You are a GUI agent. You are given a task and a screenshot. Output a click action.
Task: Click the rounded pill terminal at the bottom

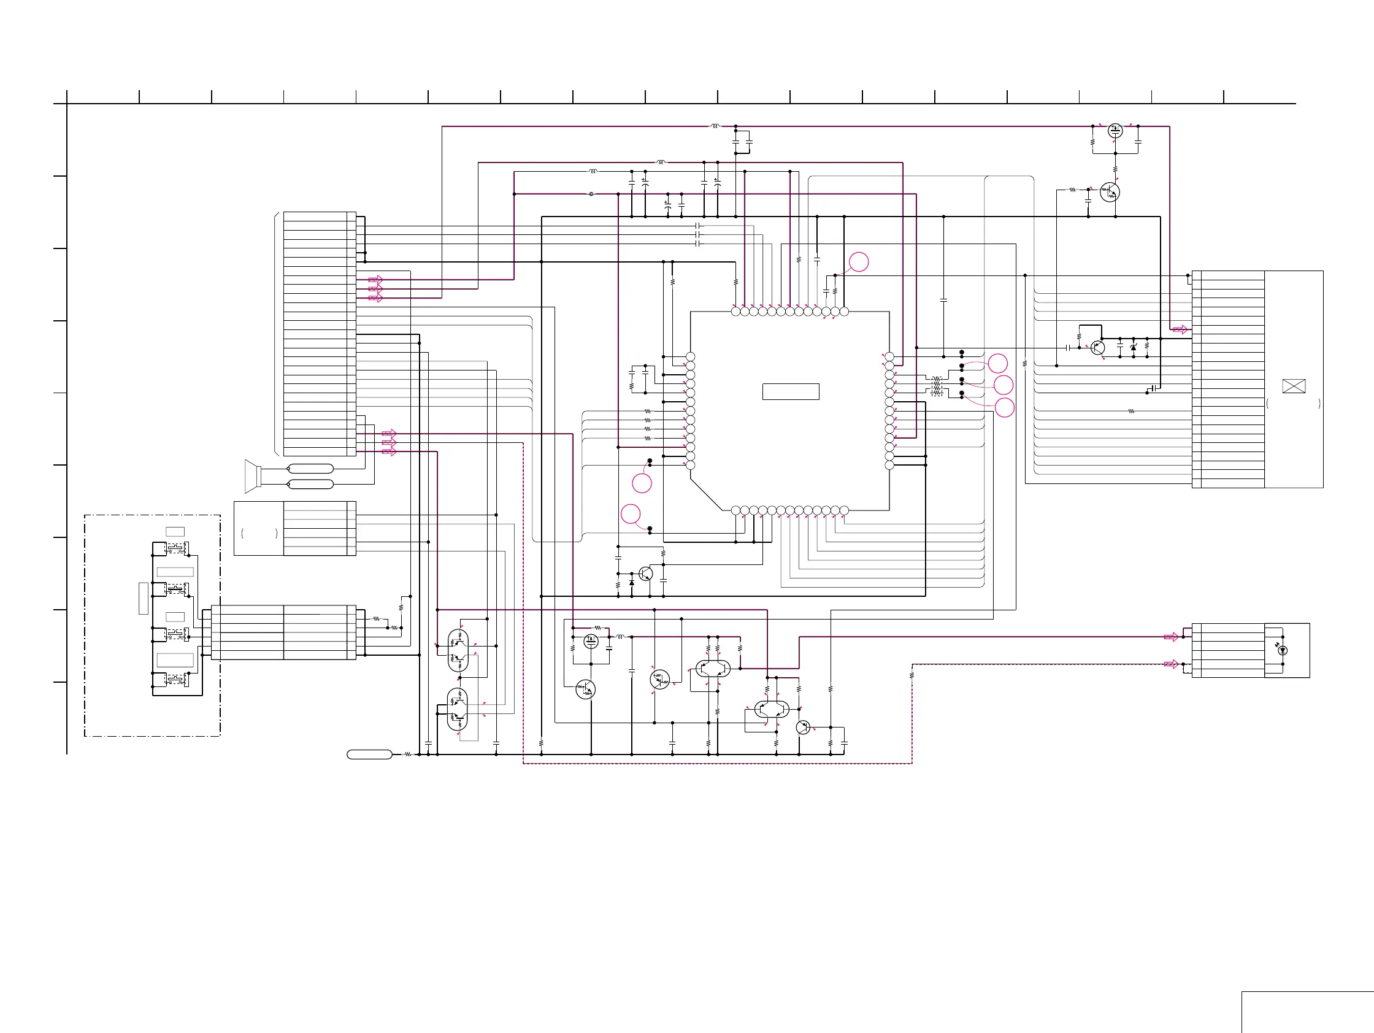[x=369, y=754]
